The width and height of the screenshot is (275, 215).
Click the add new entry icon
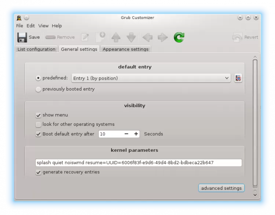pyautogui.click(x=100, y=37)
